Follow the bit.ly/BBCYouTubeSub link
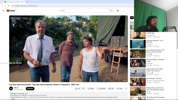 tap(38, 96)
